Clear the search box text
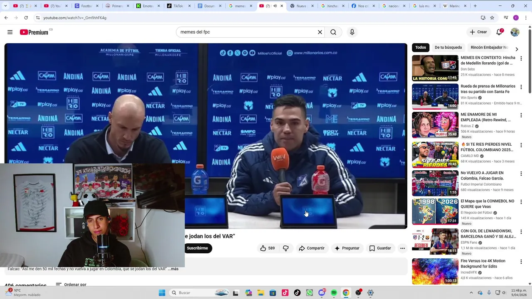 320,32
